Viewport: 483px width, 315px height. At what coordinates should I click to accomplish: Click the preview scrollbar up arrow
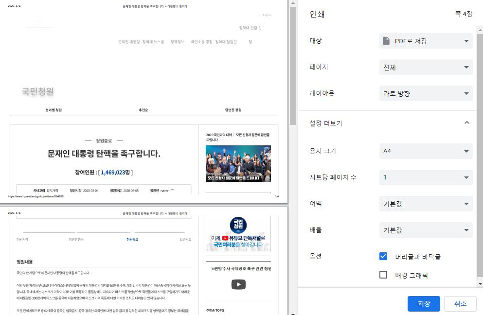click(x=293, y=3)
